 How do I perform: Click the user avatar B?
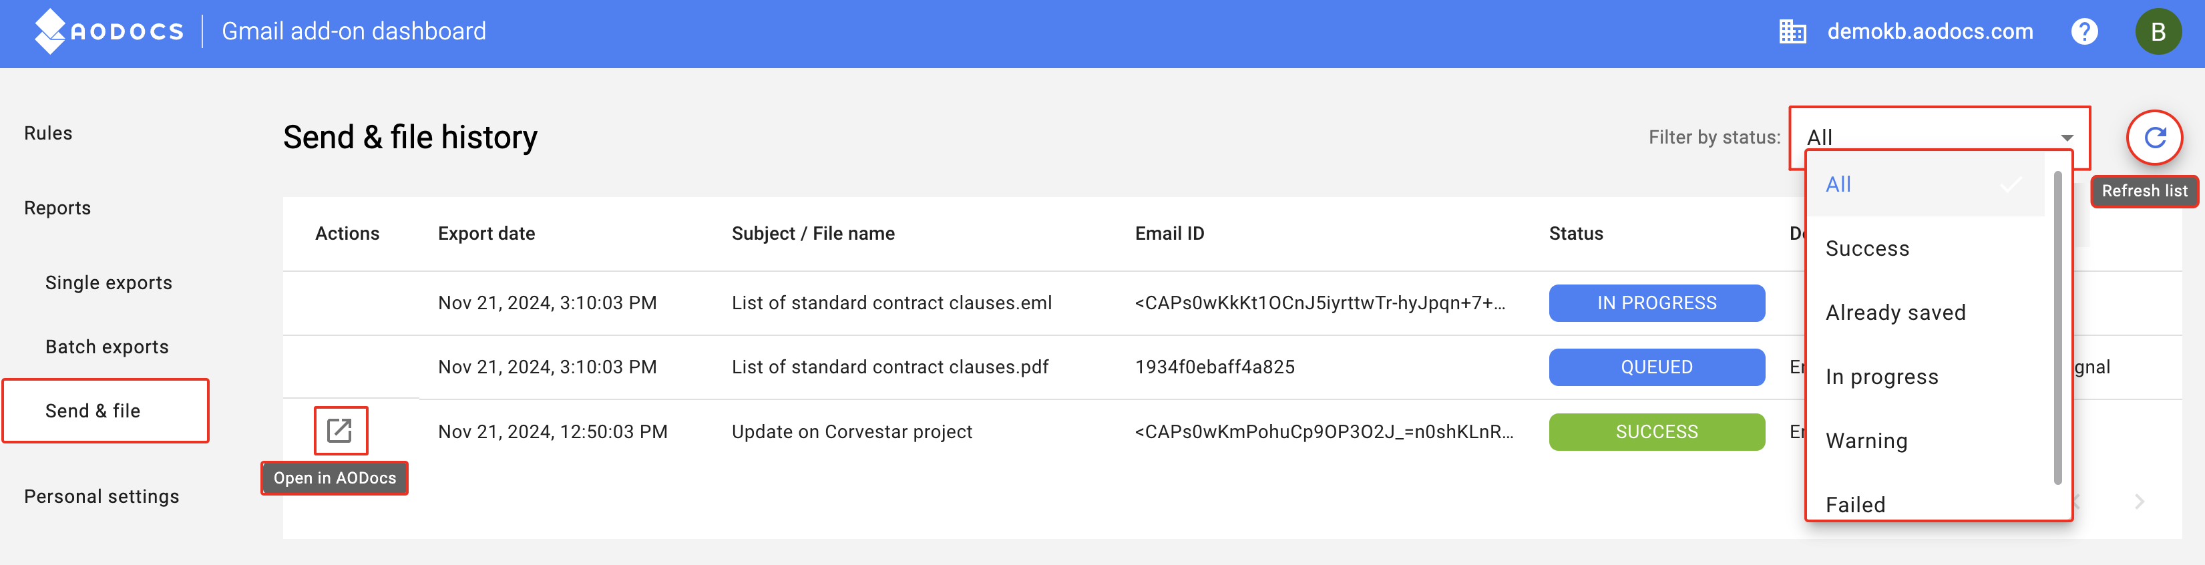(x=2158, y=31)
